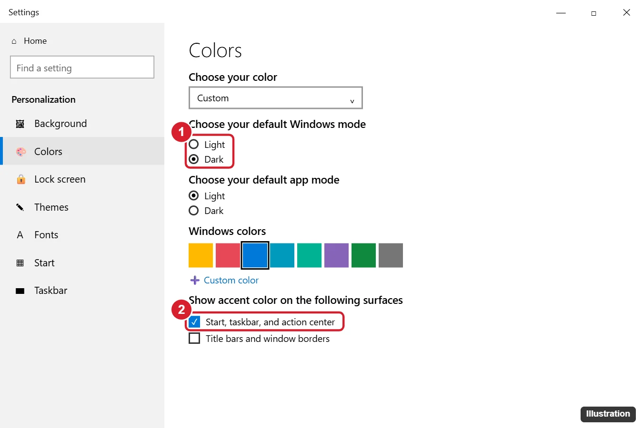Pick the mint green color swatch
The image size is (643, 428).
tap(309, 255)
